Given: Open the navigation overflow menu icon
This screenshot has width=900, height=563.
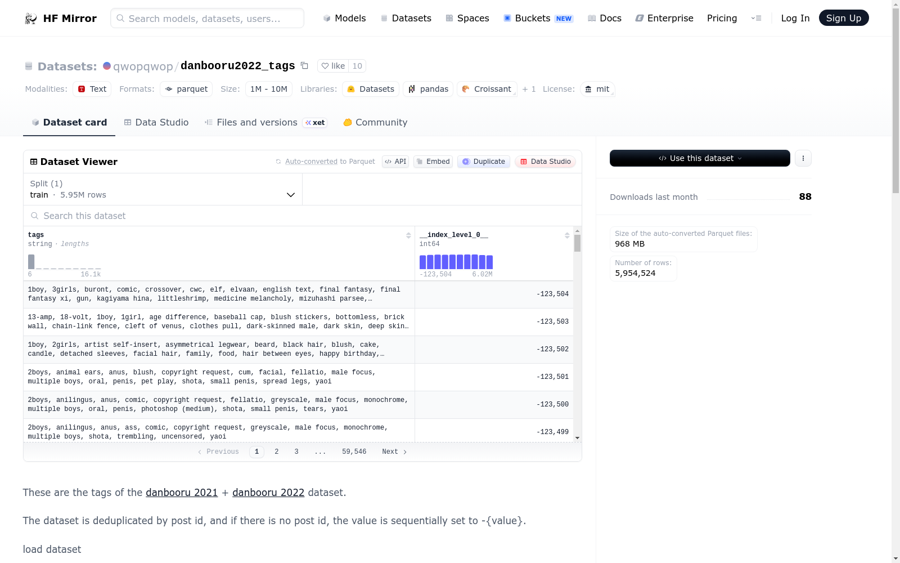Looking at the screenshot, I should 756,18.
